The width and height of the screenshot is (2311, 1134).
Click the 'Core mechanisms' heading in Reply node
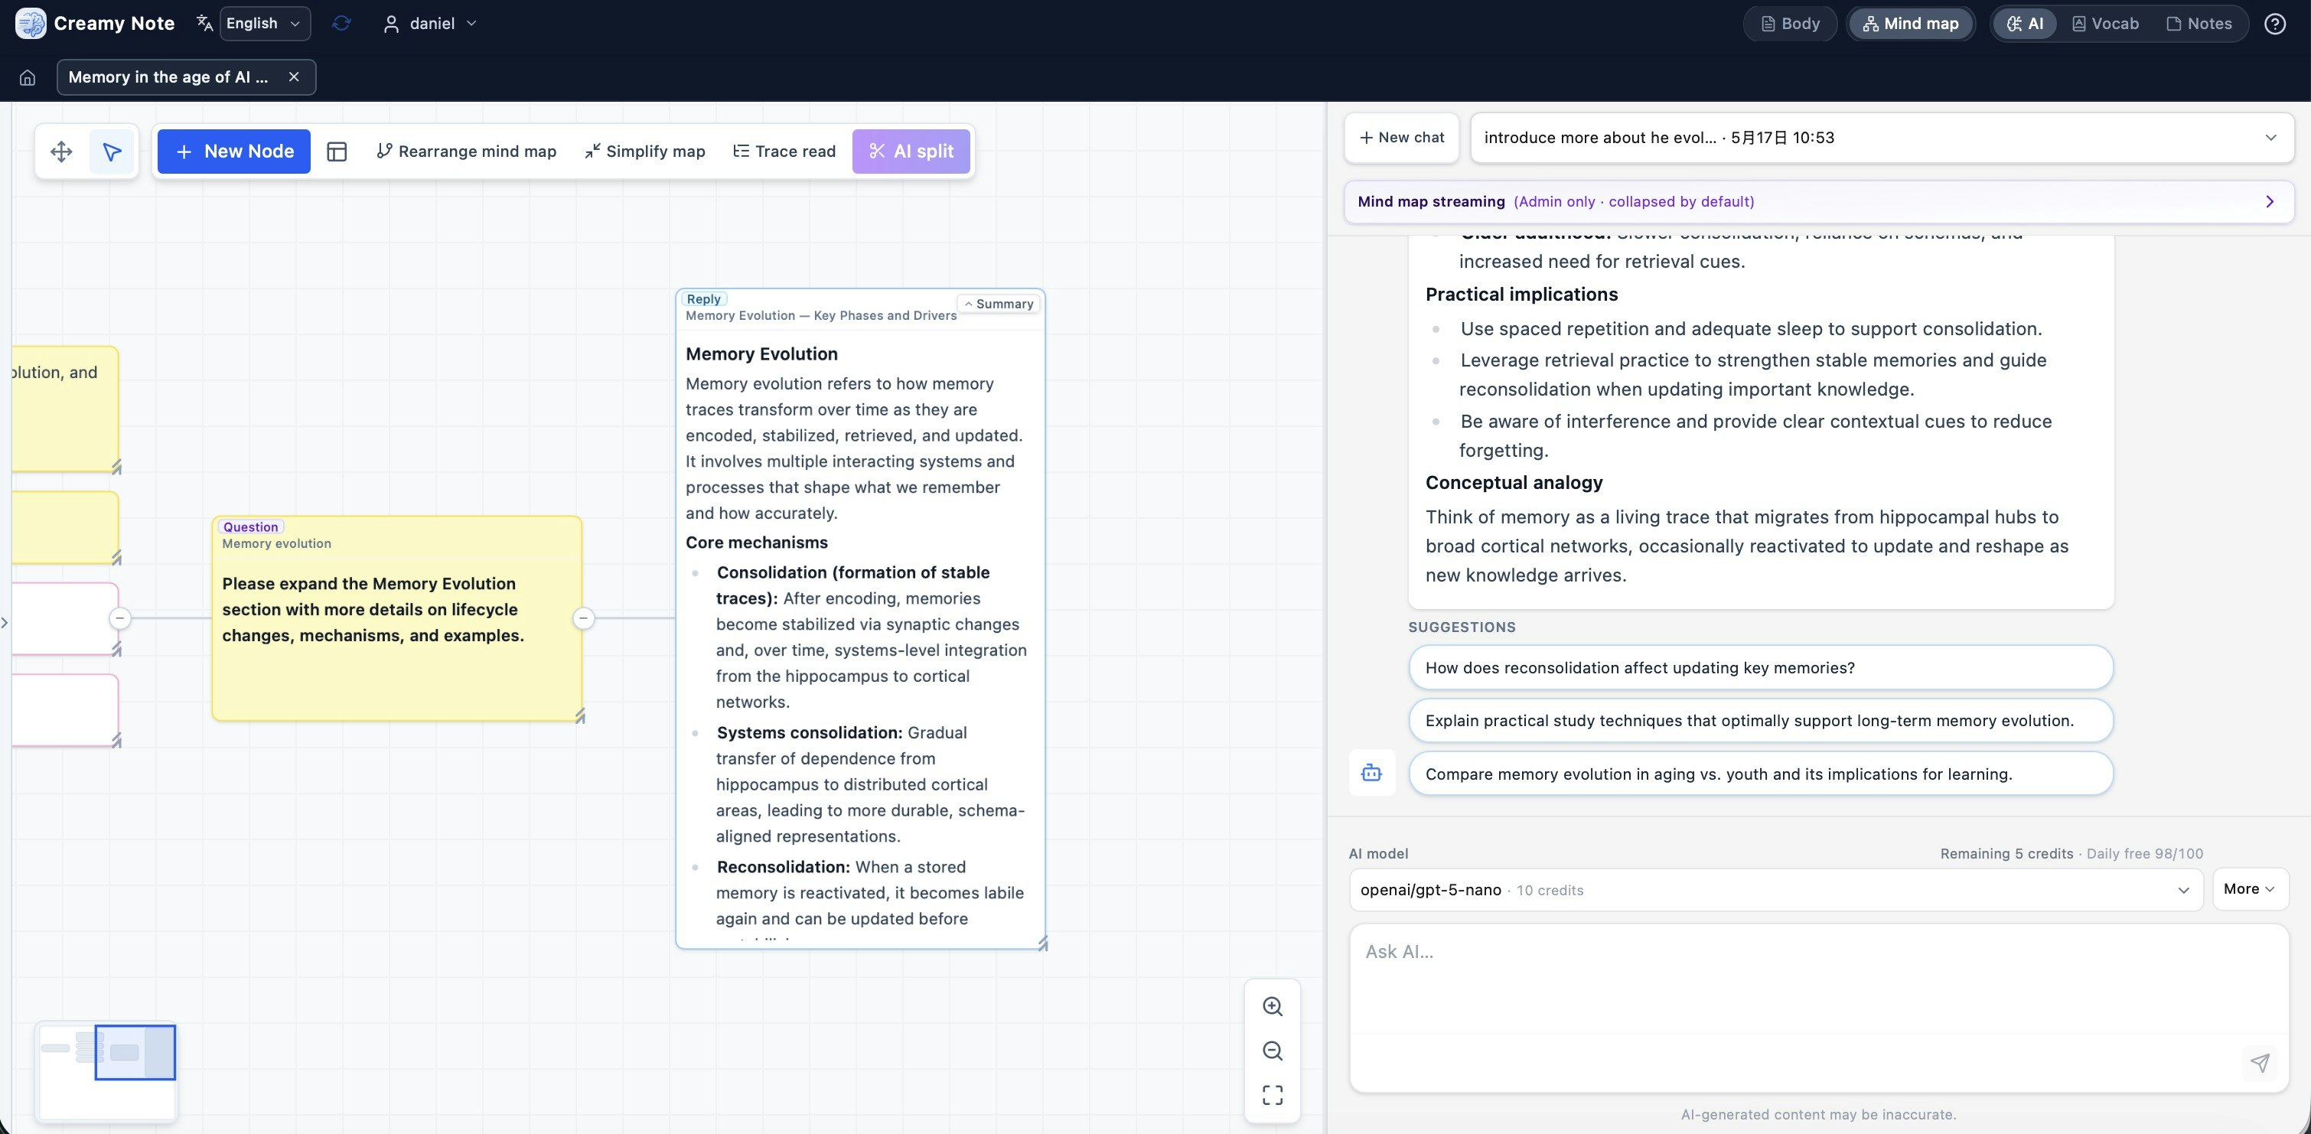(756, 543)
